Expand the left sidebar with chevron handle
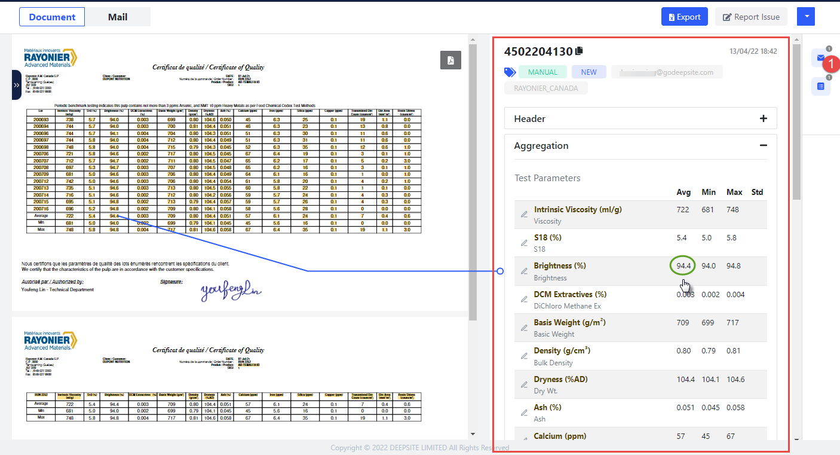Viewport: 840px width, 455px height. click(x=16, y=85)
